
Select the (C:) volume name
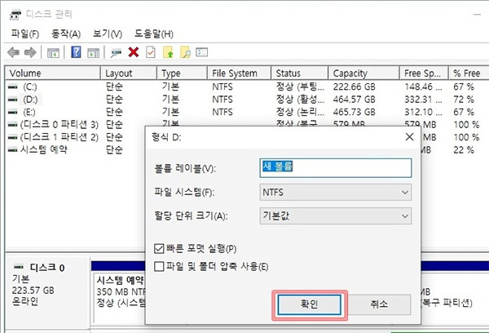[x=30, y=87]
